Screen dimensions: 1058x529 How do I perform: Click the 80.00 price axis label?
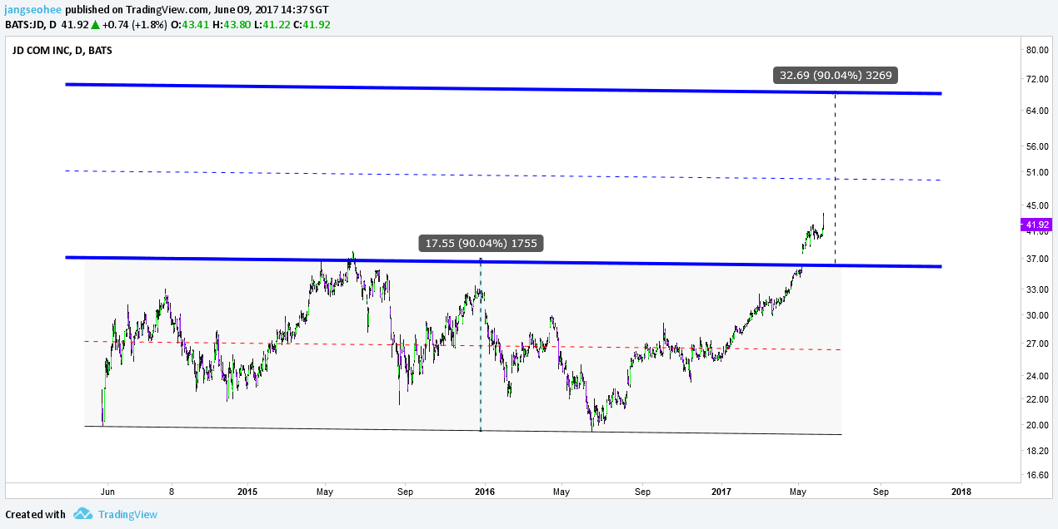point(1036,50)
